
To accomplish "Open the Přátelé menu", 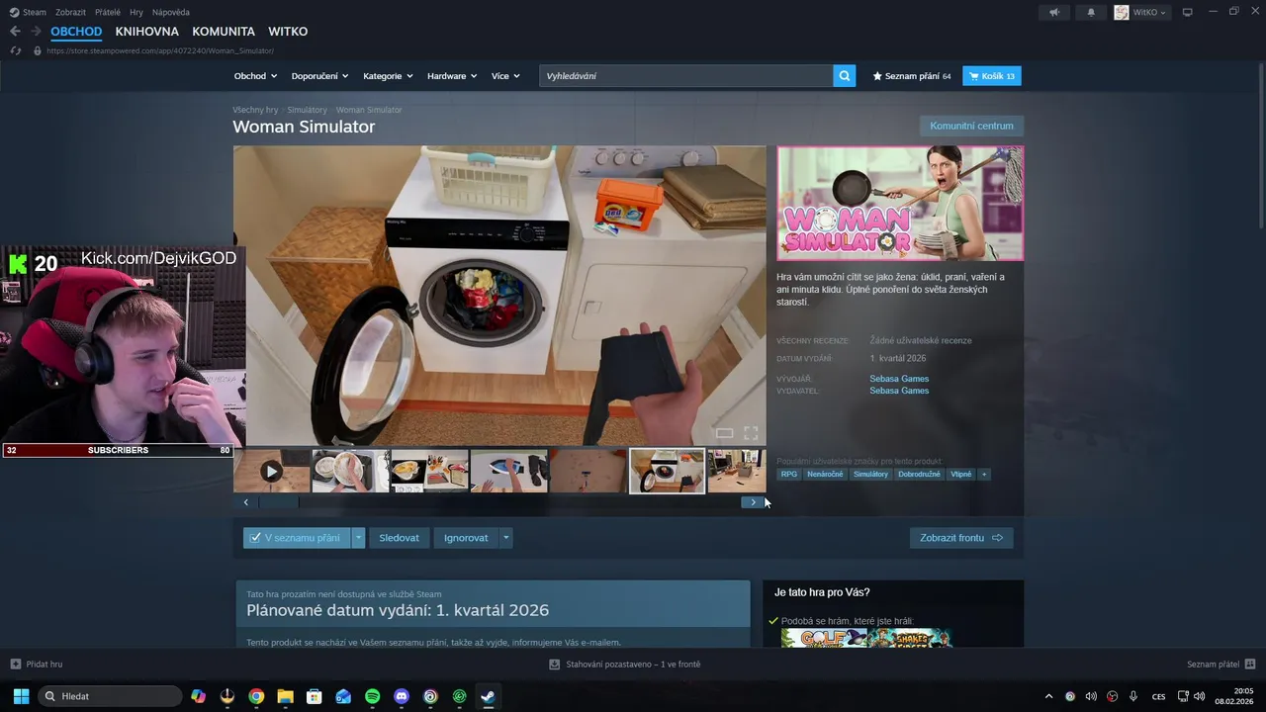I will pos(108,12).
